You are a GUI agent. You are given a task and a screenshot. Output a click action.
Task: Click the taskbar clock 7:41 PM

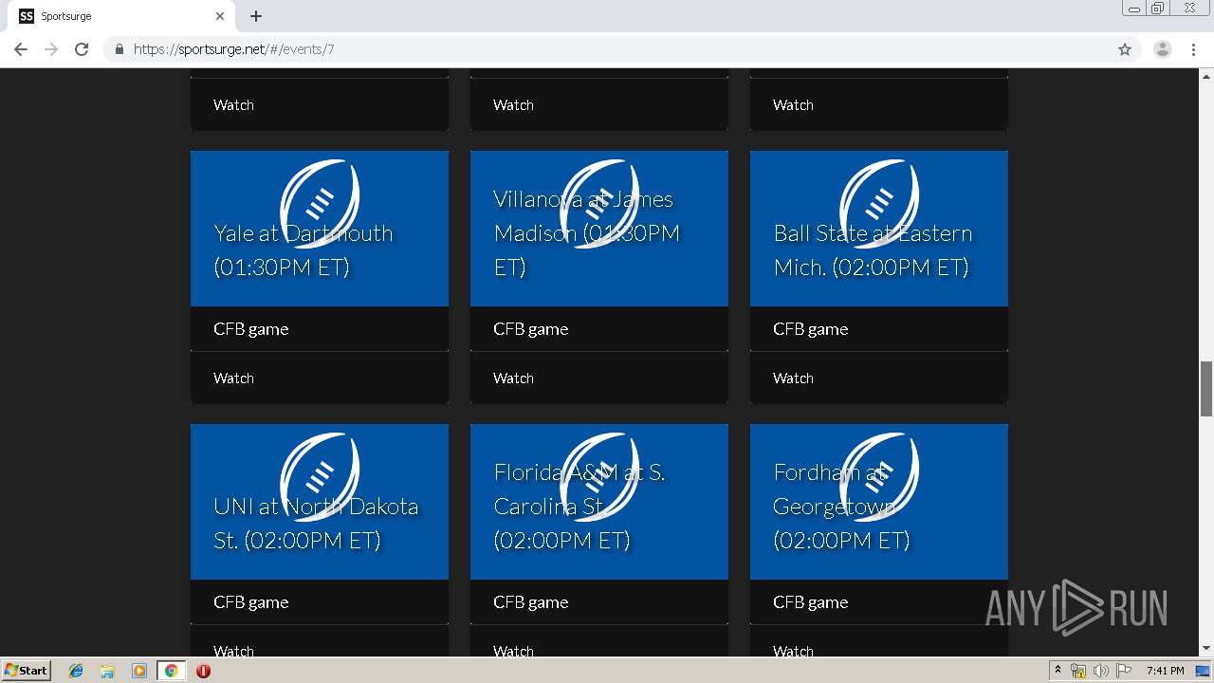click(x=1165, y=671)
